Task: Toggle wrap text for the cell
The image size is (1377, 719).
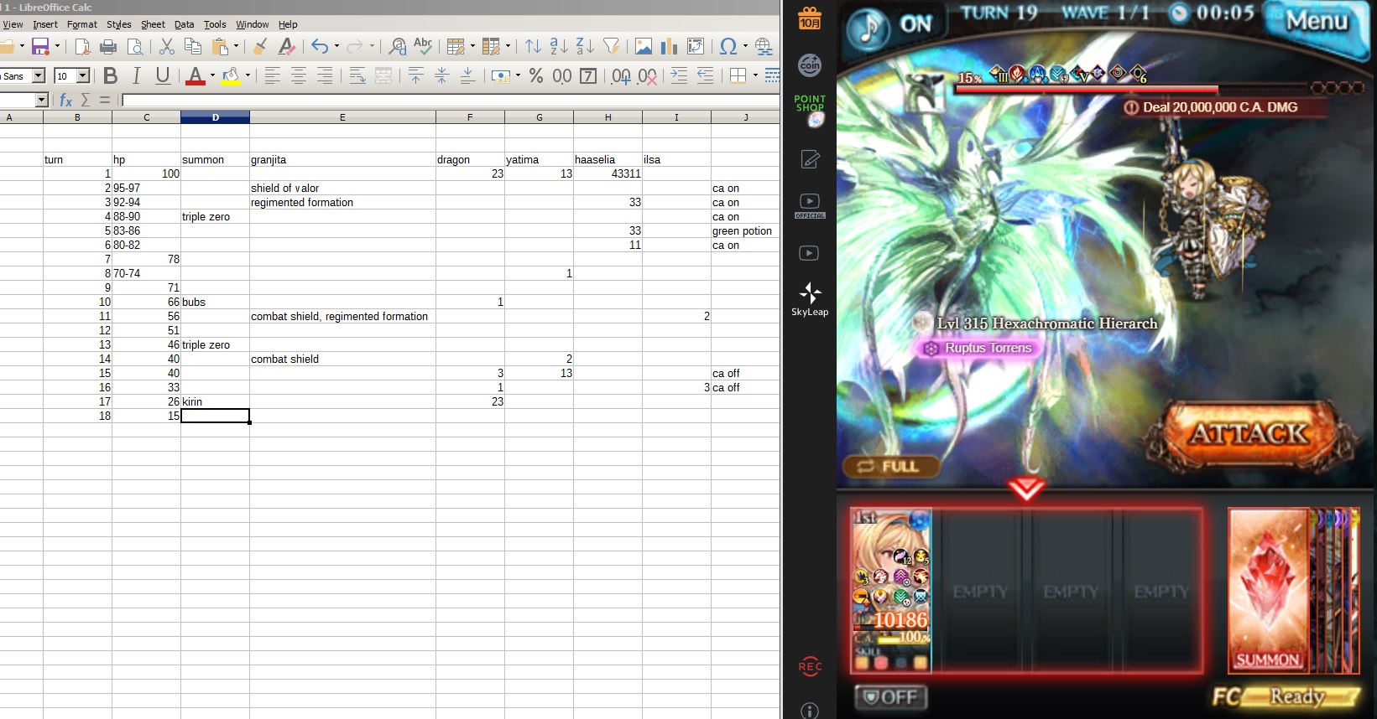Action: 357,76
